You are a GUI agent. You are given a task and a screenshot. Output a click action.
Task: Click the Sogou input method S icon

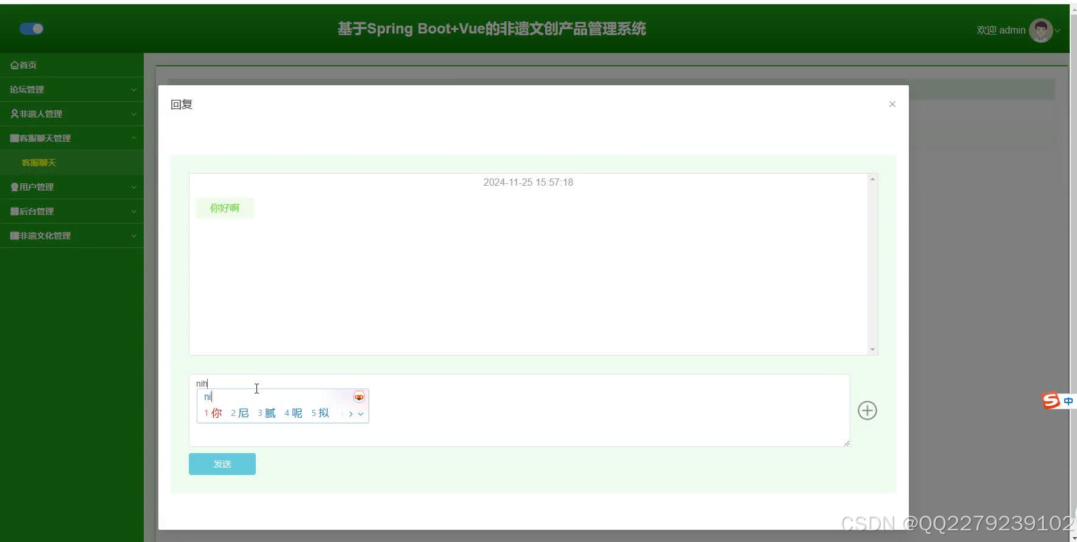click(x=1051, y=401)
